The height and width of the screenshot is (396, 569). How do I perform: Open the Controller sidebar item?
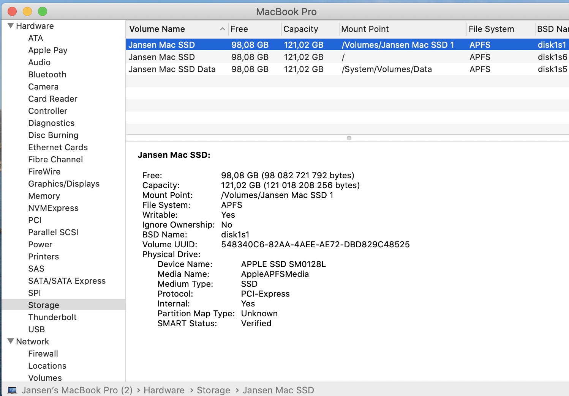[48, 111]
